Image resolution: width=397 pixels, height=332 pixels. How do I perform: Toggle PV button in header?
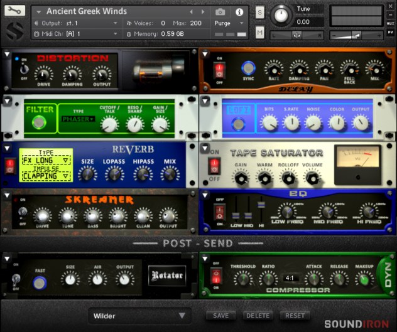[x=390, y=32]
